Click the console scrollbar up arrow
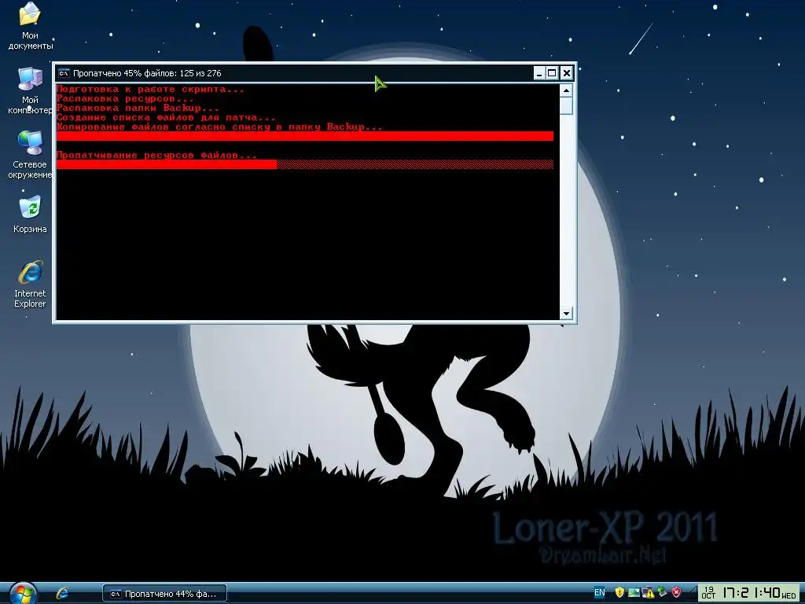Viewport: 805px width, 604px height. click(566, 90)
